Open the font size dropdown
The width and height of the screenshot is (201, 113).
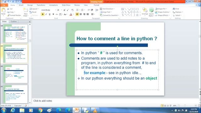pyautogui.click(x=62, y=10)
